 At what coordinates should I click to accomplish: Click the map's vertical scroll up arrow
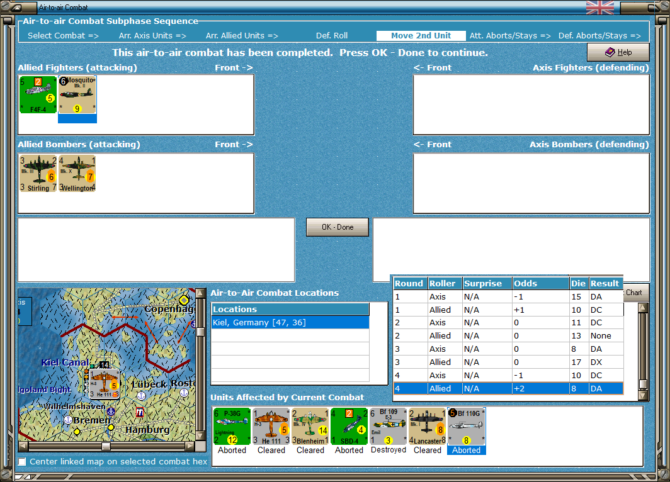[x=200, y=294]
